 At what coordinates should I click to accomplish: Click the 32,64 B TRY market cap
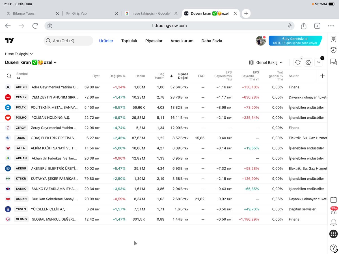(x=179, y=87)
